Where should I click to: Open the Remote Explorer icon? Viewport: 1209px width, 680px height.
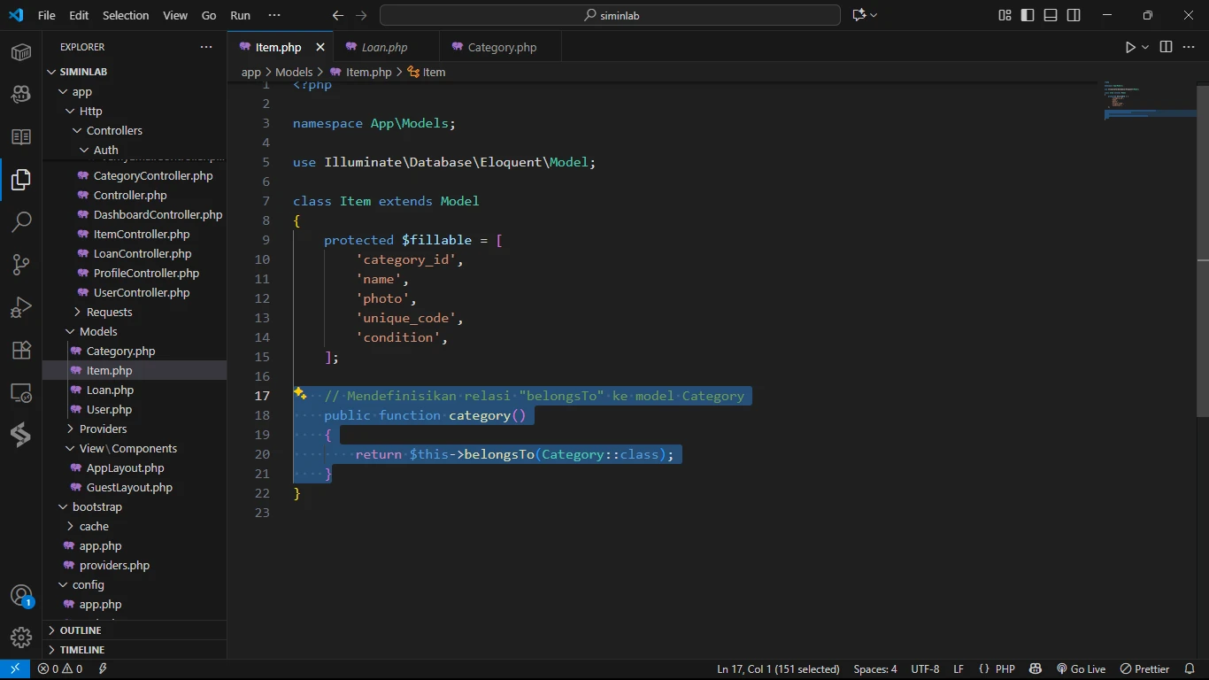tap(21, 393)
